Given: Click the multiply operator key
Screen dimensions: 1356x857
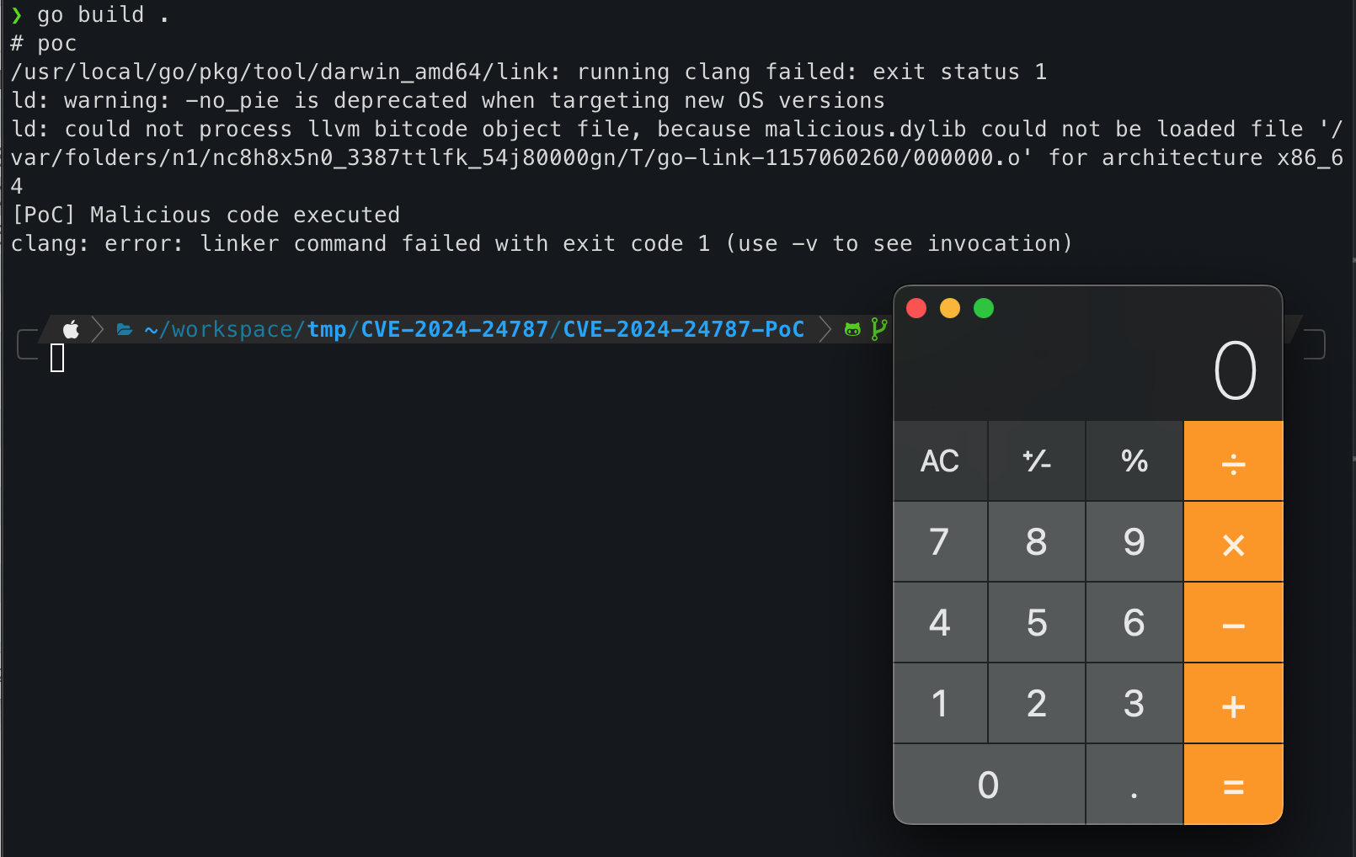Looking at the screenshot, I should [1233, 543].
